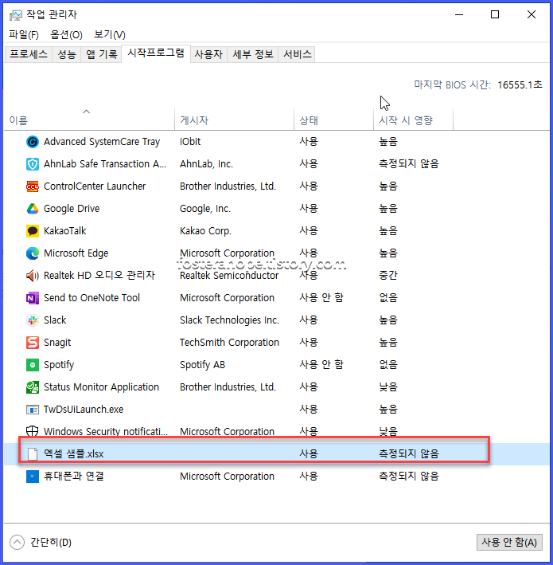The height and width of the screenshot is (565, 553).
Task: Click the Snagit icon
Action: click(x=33, y=343)
